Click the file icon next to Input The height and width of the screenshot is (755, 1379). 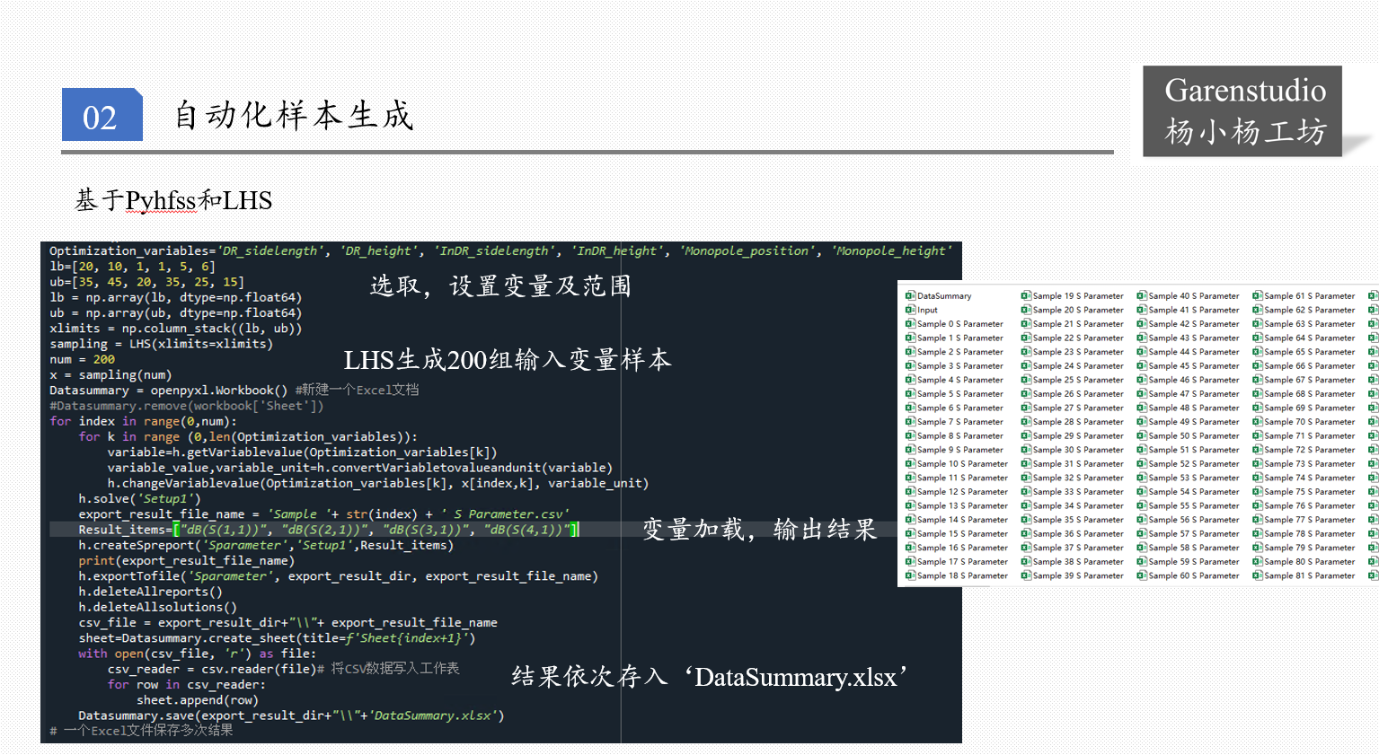910,310
